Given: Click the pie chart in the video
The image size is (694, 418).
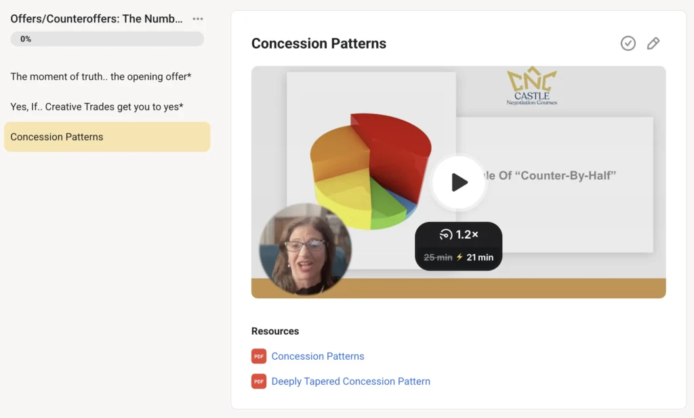Looking at the screenshot, I should 369,169.
